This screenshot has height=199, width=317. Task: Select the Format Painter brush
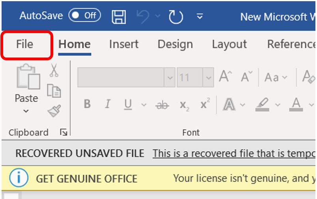tap(54, 111)
